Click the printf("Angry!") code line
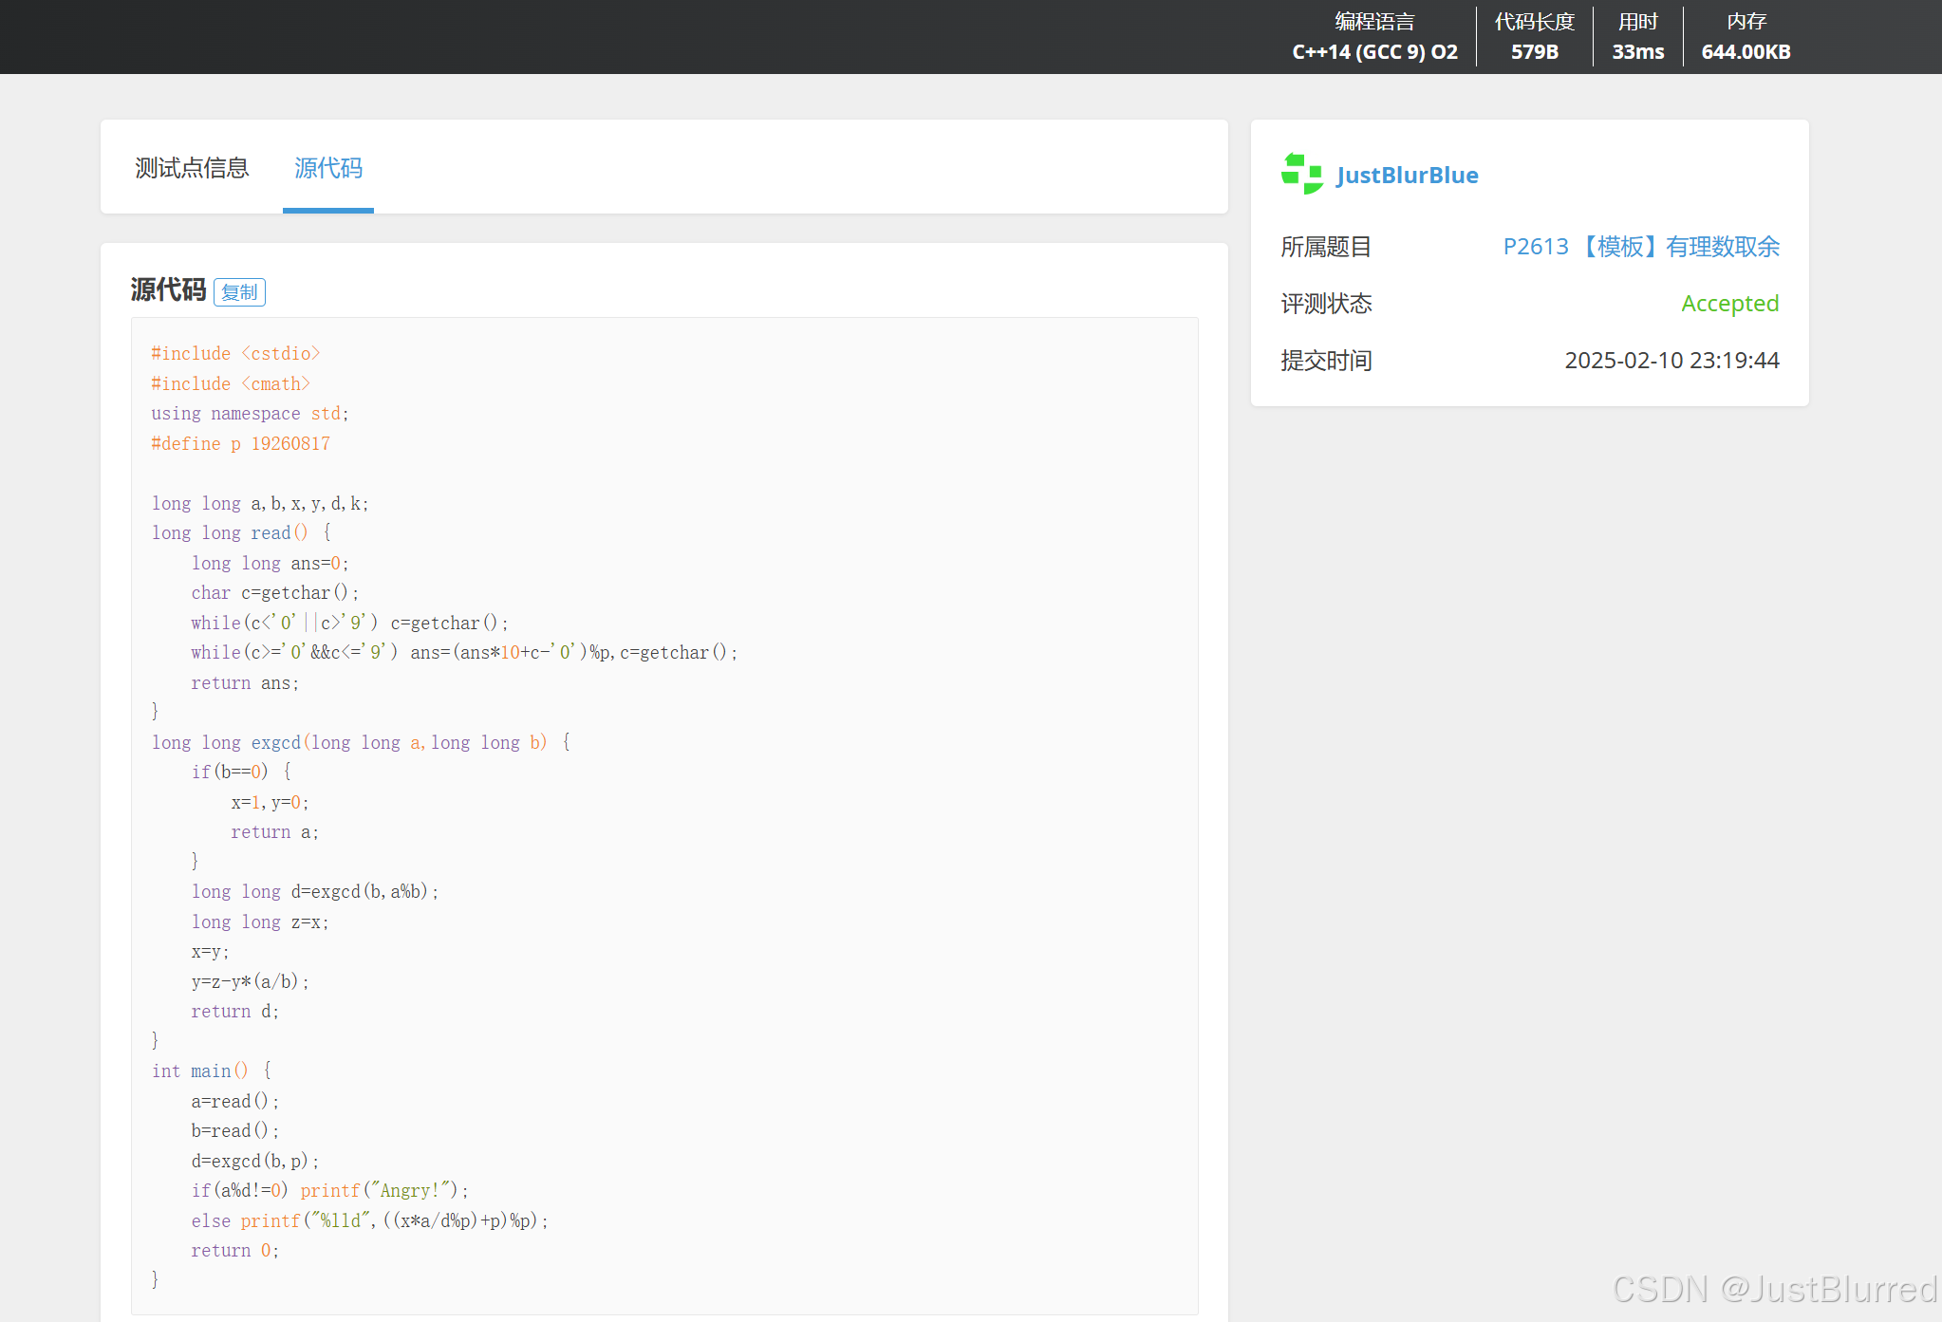The height and width of the screenshot is (1322, 1942). [x=329, y=1190]
